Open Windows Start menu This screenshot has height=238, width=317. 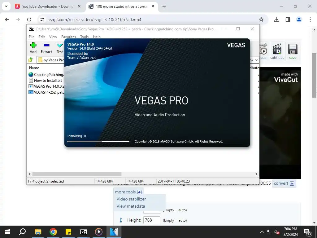pyautogui.click(x=7, y=232)
